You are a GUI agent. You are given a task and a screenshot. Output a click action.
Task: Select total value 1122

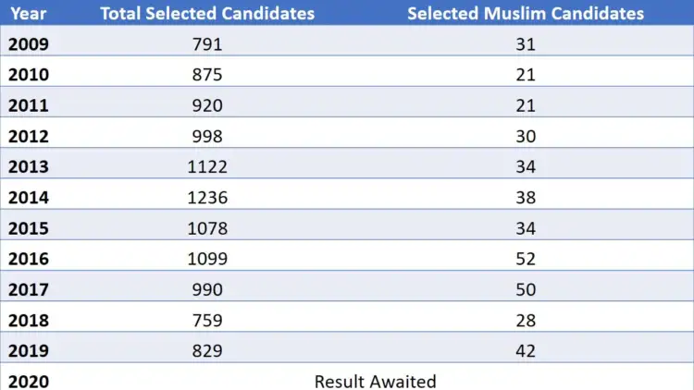tap(207, 166)
